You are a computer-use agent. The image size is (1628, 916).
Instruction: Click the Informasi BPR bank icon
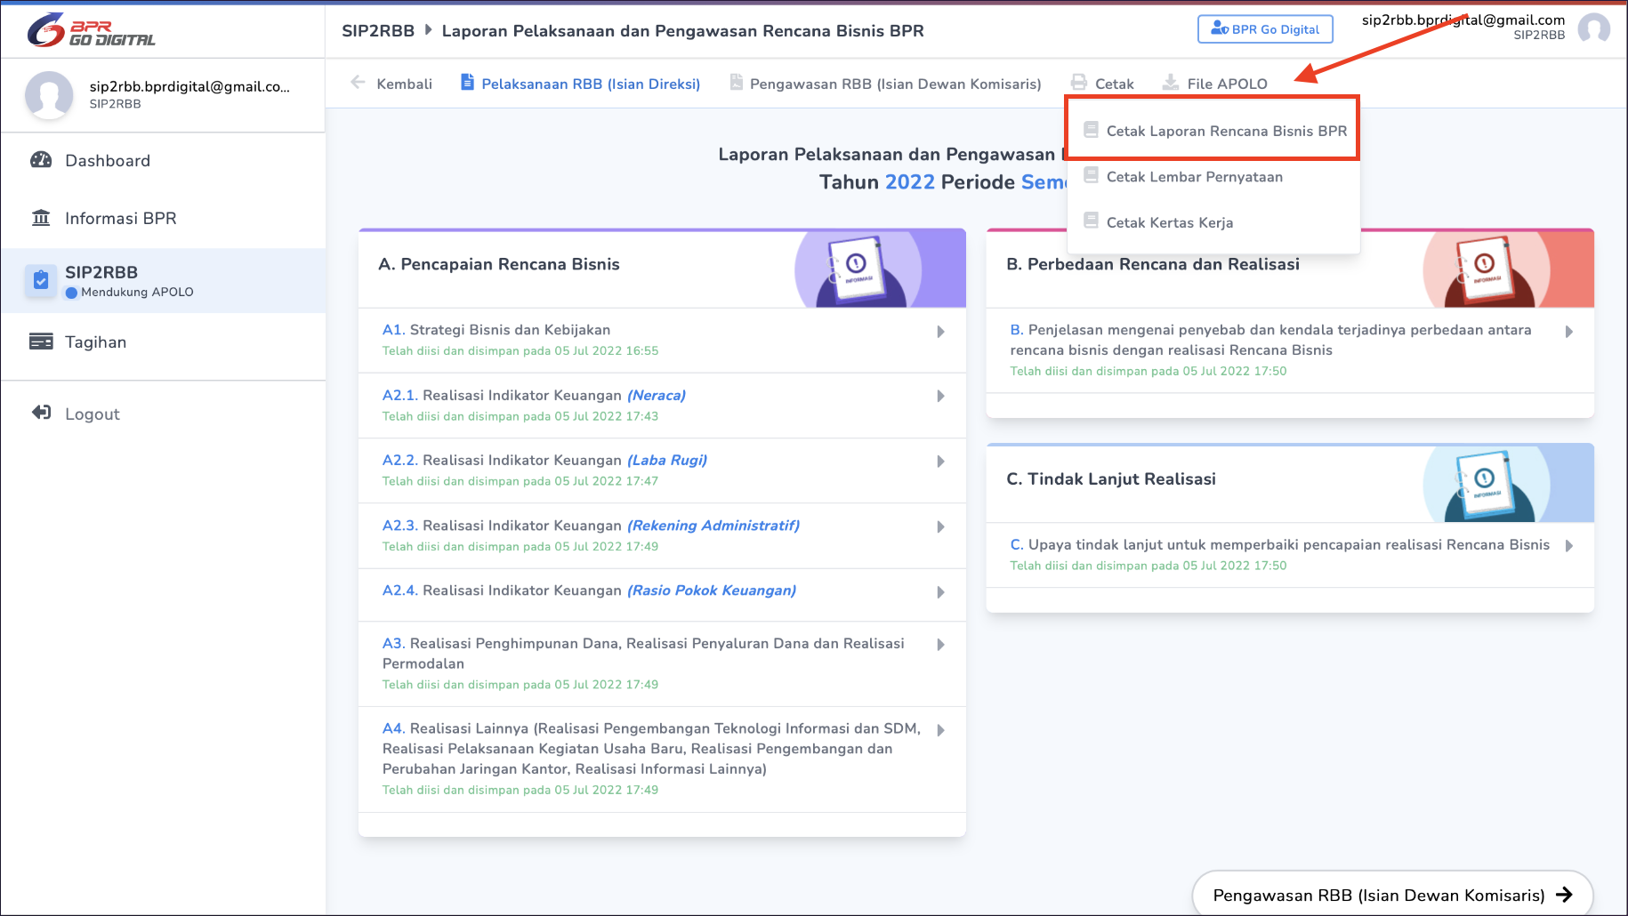click(x=41, y=218)
